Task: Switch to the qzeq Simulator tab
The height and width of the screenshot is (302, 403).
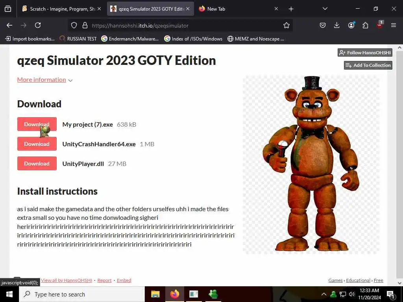Action: (150, 9)
